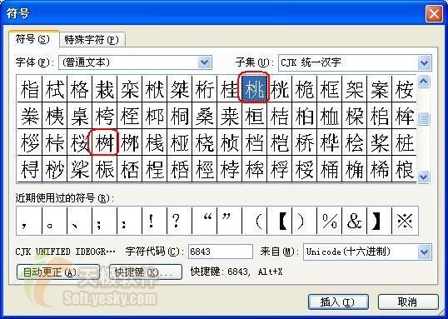This screenshot has width=448, height=319.
Task: Select the character 桩 in the grid
Action: coord(405,142)
